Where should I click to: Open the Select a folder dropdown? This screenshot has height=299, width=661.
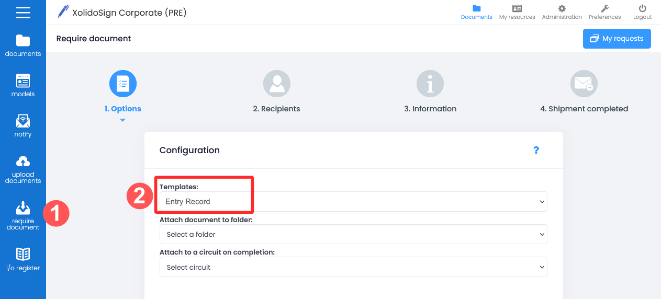[353, 234]
